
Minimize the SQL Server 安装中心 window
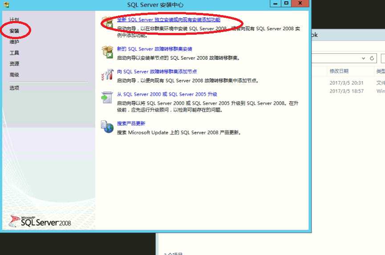276,4
